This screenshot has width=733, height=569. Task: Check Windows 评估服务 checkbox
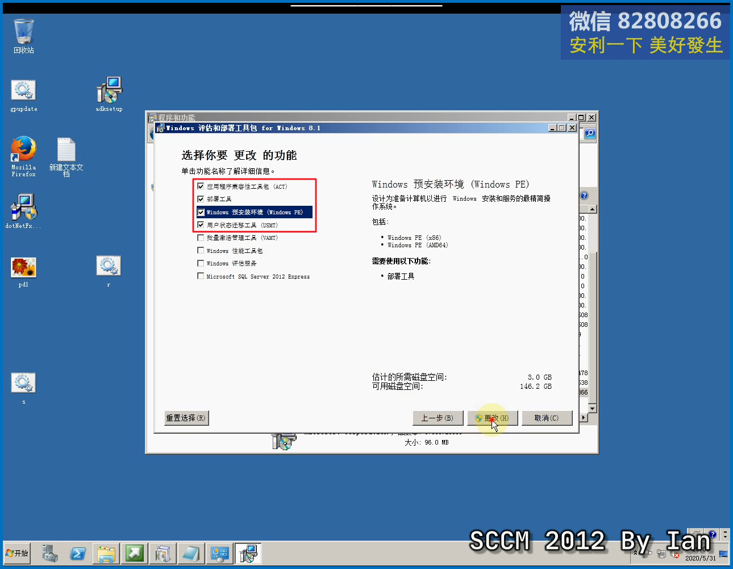click(201, 263)
